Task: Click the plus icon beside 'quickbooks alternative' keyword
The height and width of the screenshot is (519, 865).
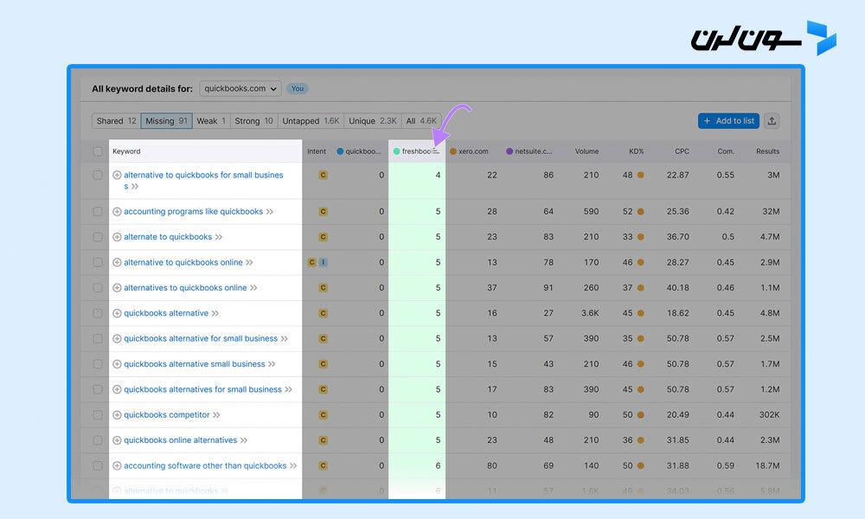Action: (117, 313)
